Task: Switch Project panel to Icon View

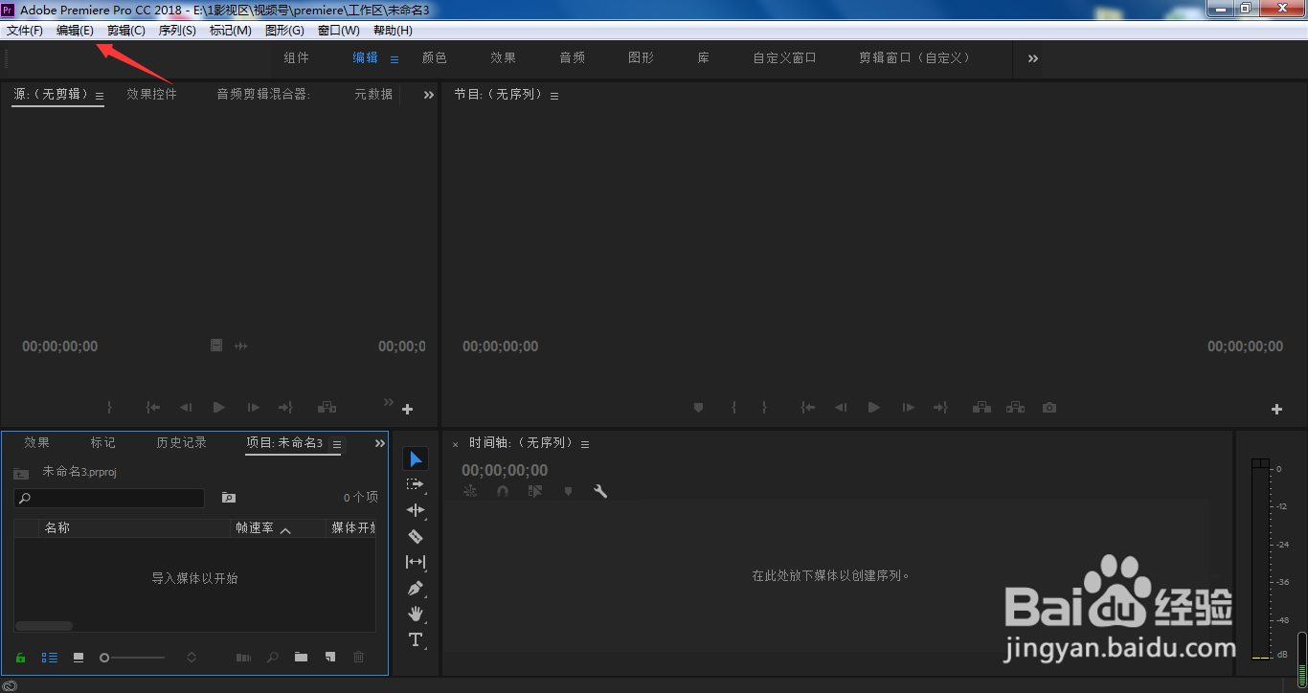Action: [79, 658]
